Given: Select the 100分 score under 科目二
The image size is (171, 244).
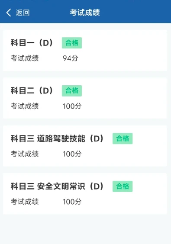Looking at the screenshot, I should 72,106.
